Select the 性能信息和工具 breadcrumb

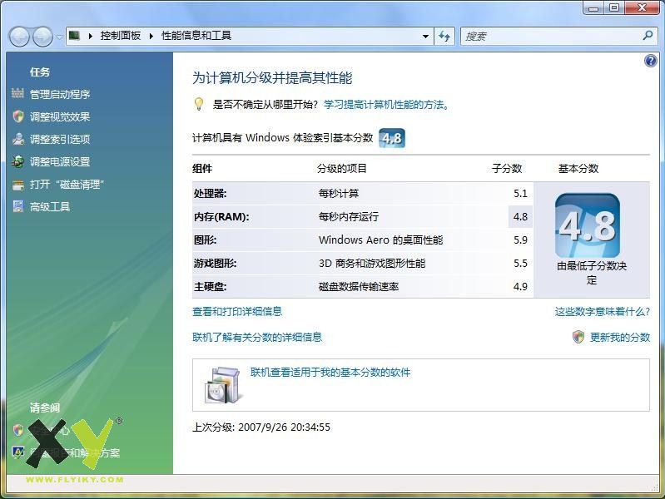click(196, 36)
